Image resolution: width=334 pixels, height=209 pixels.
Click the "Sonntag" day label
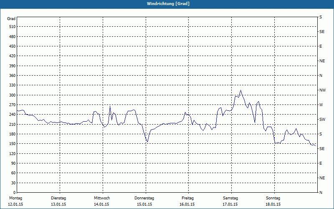[x=273, y=198]
